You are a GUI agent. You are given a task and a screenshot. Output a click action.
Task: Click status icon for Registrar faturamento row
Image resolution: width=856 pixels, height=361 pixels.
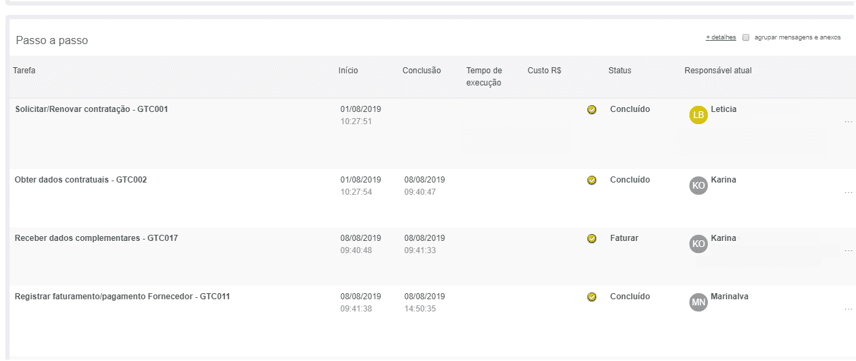[x=592, y=297]
